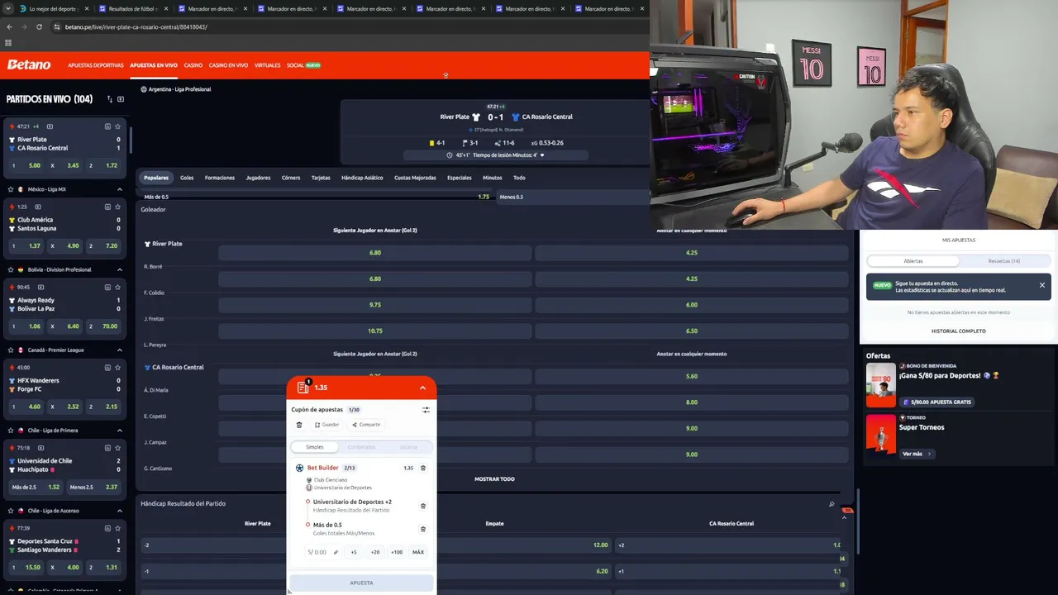
Task: Open Virtuales menu item
Action: (x=268, y=65)
